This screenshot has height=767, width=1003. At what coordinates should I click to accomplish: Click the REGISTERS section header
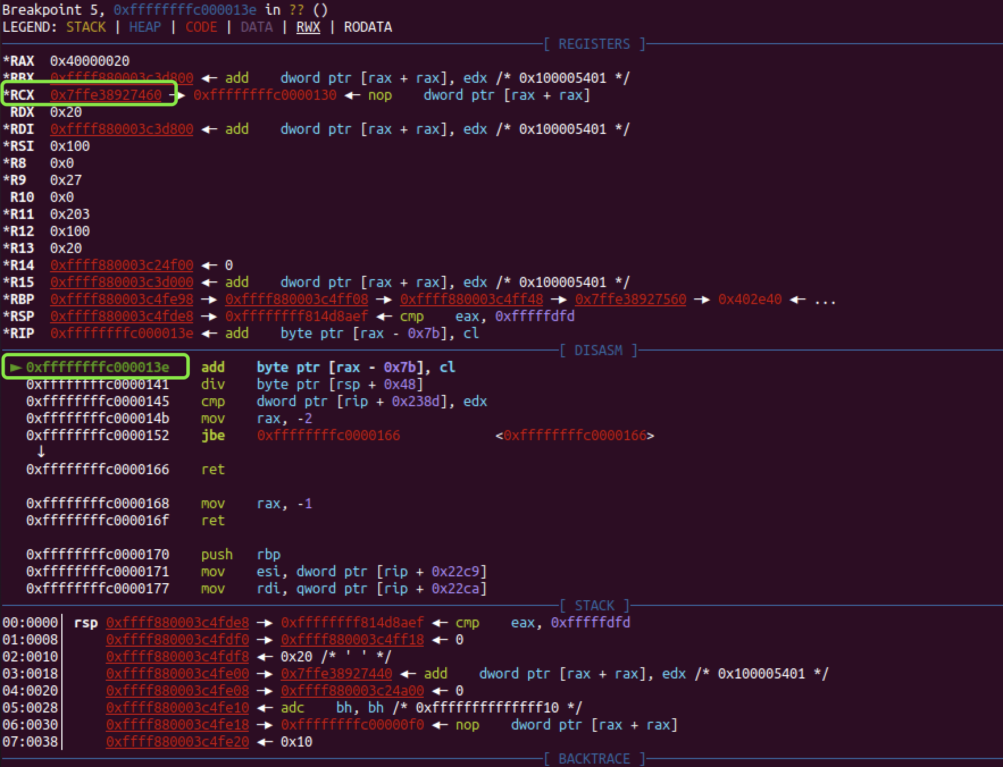(x=594, y=44)
